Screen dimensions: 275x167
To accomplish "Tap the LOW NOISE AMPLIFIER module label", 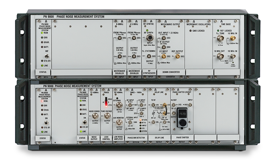I will pyautogui.click(x=119, y=138).
